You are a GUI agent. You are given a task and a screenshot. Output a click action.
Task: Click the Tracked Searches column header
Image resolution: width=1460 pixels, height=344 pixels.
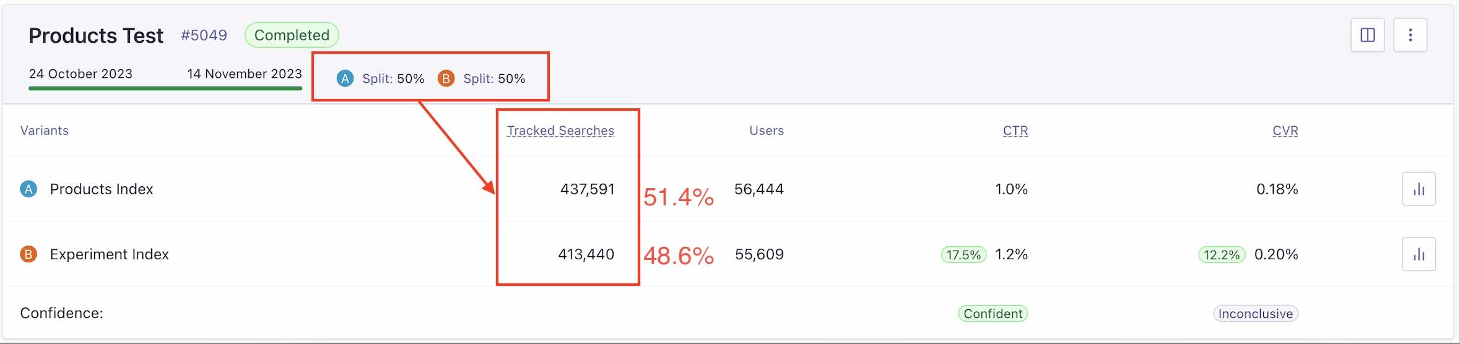[560, 131]
